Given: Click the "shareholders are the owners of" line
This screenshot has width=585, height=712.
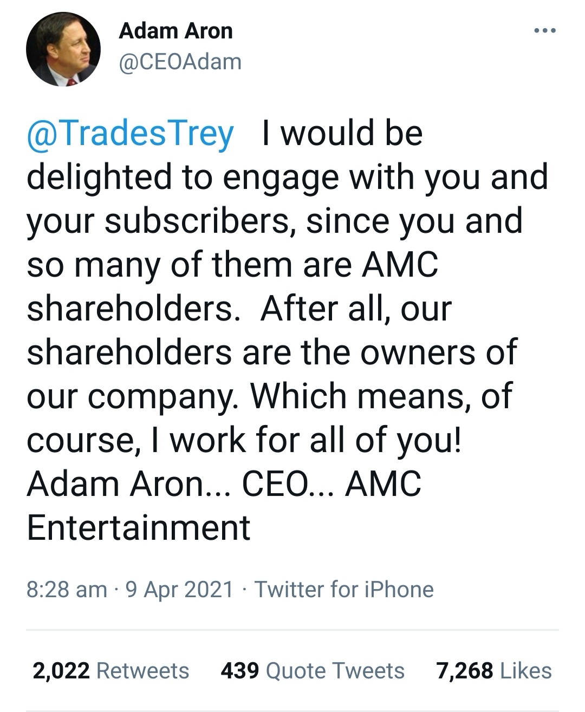Looking at the screenshot, I should click(x=272, y=352).
